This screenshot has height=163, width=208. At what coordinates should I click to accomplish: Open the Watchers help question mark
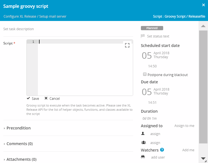click(162, 150)
